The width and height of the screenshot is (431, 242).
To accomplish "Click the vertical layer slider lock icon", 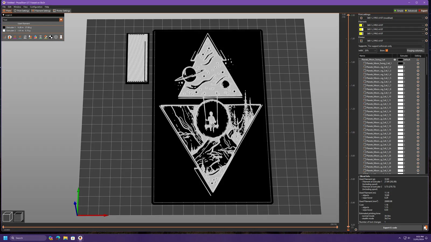I will [x=348, y=230].
